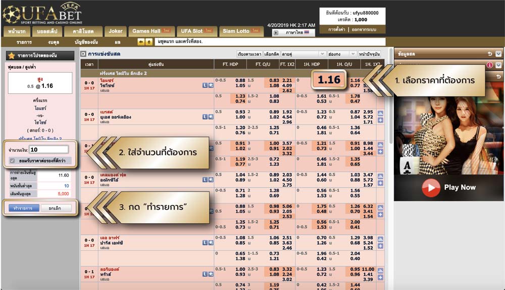Click the up arrow icon beside the news ticker

(x=148, y=42)
